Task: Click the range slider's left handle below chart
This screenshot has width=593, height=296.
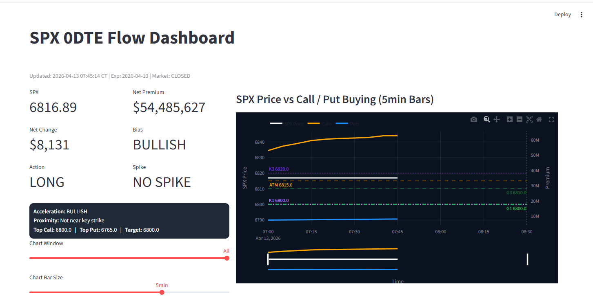Action: (268, 259)
